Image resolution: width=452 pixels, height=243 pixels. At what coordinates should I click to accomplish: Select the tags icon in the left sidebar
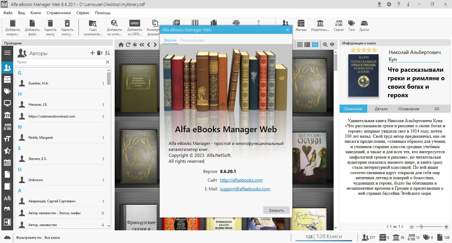(x=7, y=91)
